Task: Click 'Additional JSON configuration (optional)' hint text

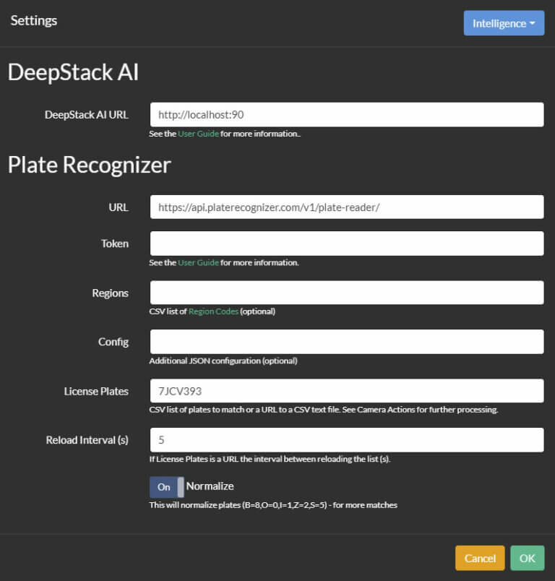Action: coord(223,361)
